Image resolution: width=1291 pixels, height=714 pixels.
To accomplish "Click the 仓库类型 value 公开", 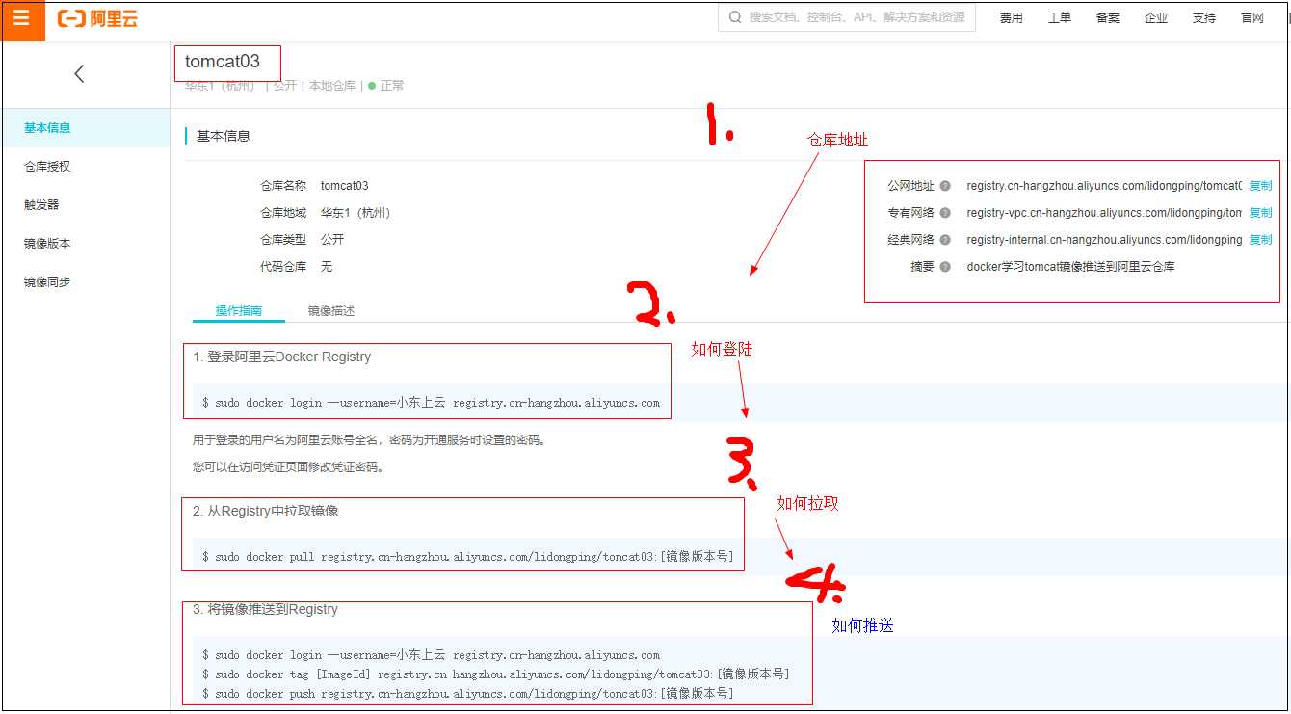I will (x=332, y=240).
